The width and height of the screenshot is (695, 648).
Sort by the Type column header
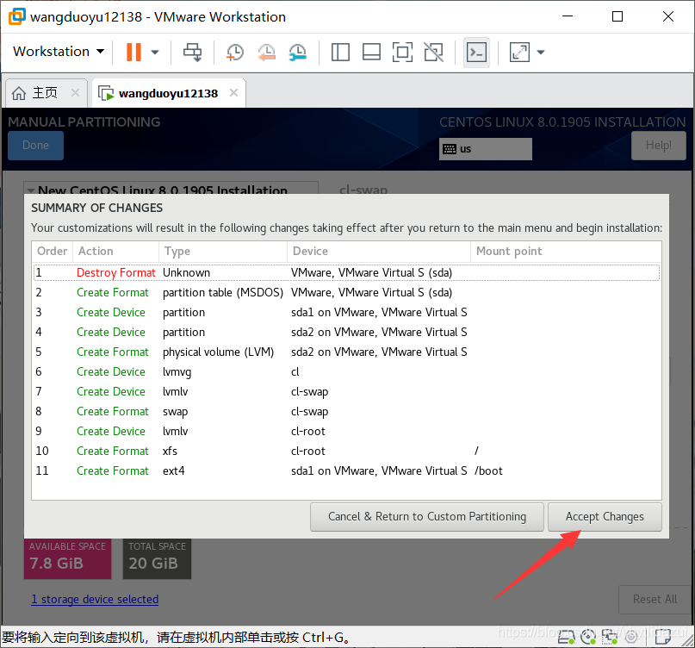(x=223, y=251)
